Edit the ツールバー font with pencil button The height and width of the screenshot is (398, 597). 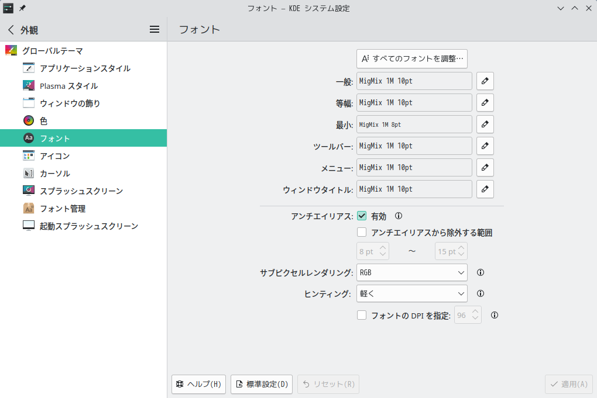(x=485, y=146)
